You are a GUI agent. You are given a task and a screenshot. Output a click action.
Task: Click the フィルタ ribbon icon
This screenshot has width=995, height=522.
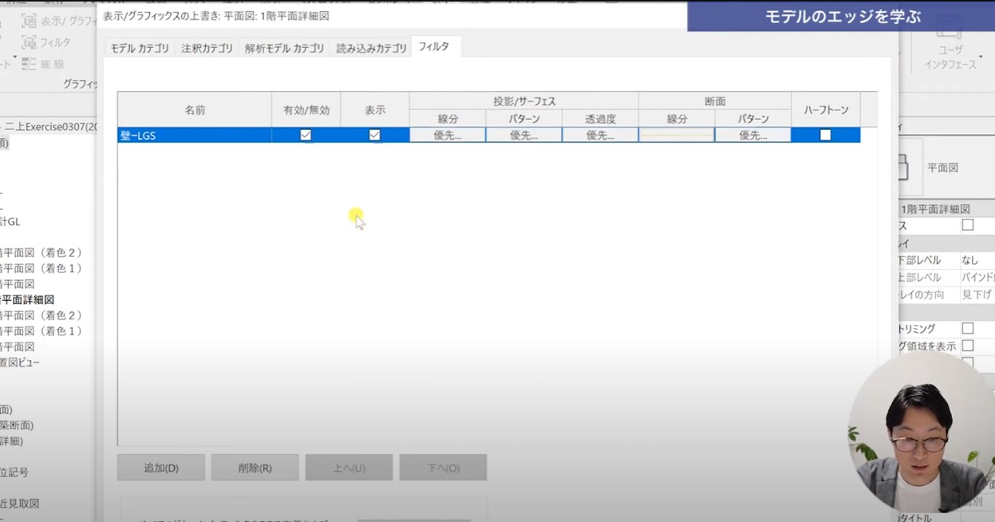pyautogui.click(x=30, y=42)
